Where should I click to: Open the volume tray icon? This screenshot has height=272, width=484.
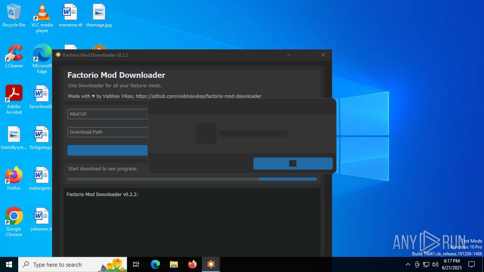click(435, 264)
